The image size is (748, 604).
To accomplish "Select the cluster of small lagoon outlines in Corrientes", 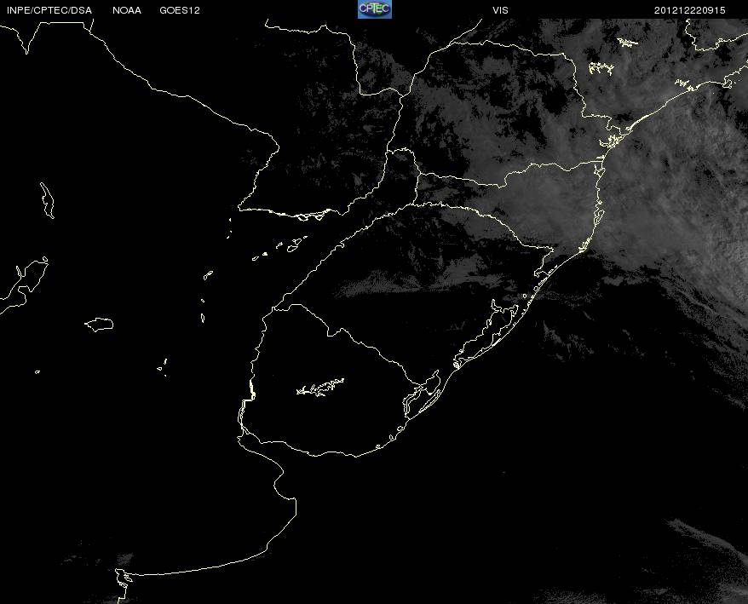I will (x=281, y=248).
